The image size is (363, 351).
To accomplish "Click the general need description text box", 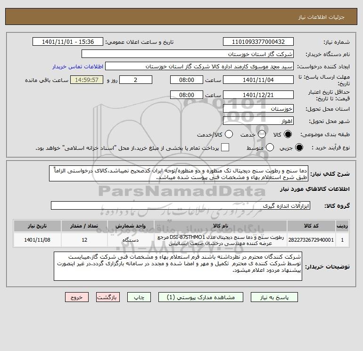I will pos(179,173).
